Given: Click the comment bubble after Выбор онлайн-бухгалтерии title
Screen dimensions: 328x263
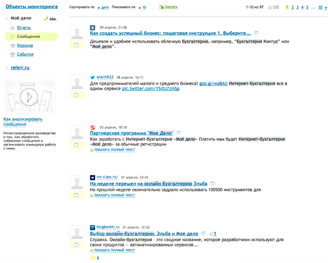Looking at the screenshot, I should [x=203, y=233].
